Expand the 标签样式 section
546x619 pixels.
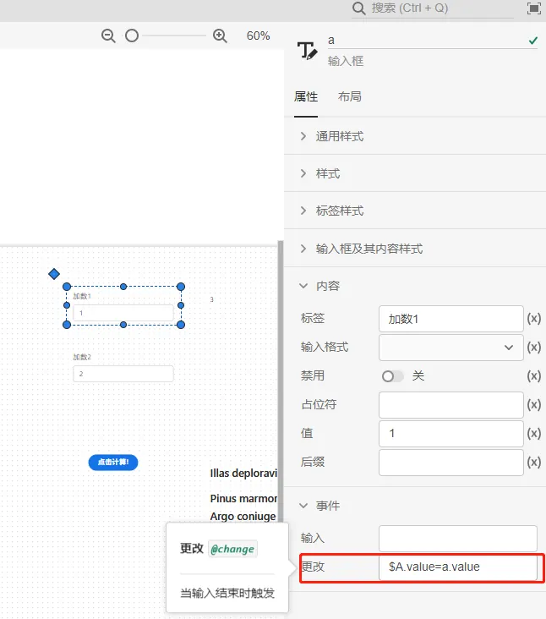click(x=339, y=211)
